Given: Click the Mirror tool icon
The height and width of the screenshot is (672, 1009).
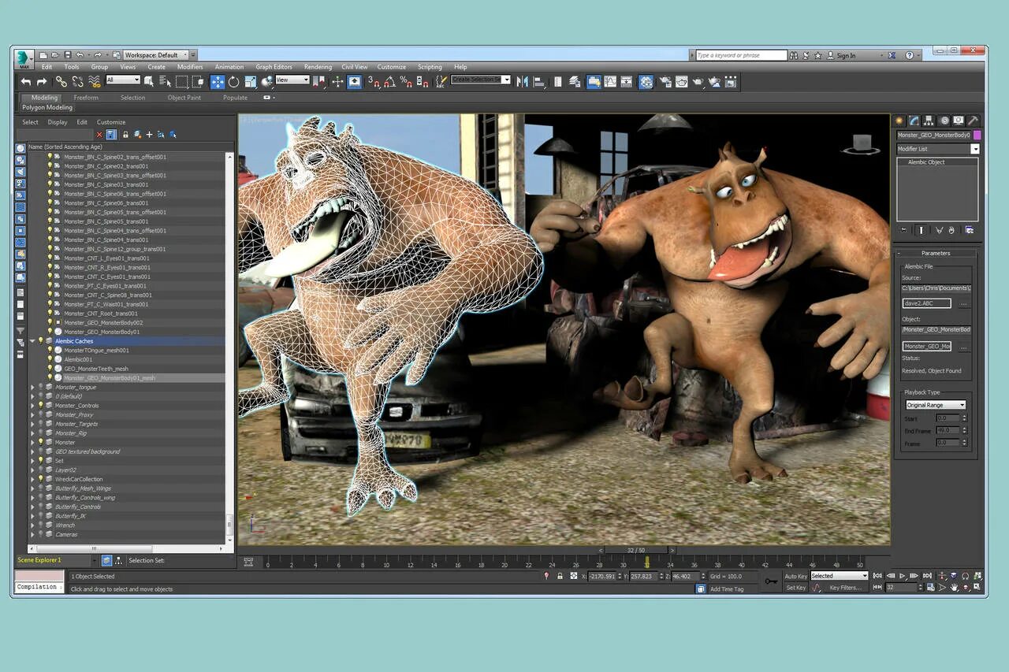Looking at the screenshot, I should pos(522,81).
